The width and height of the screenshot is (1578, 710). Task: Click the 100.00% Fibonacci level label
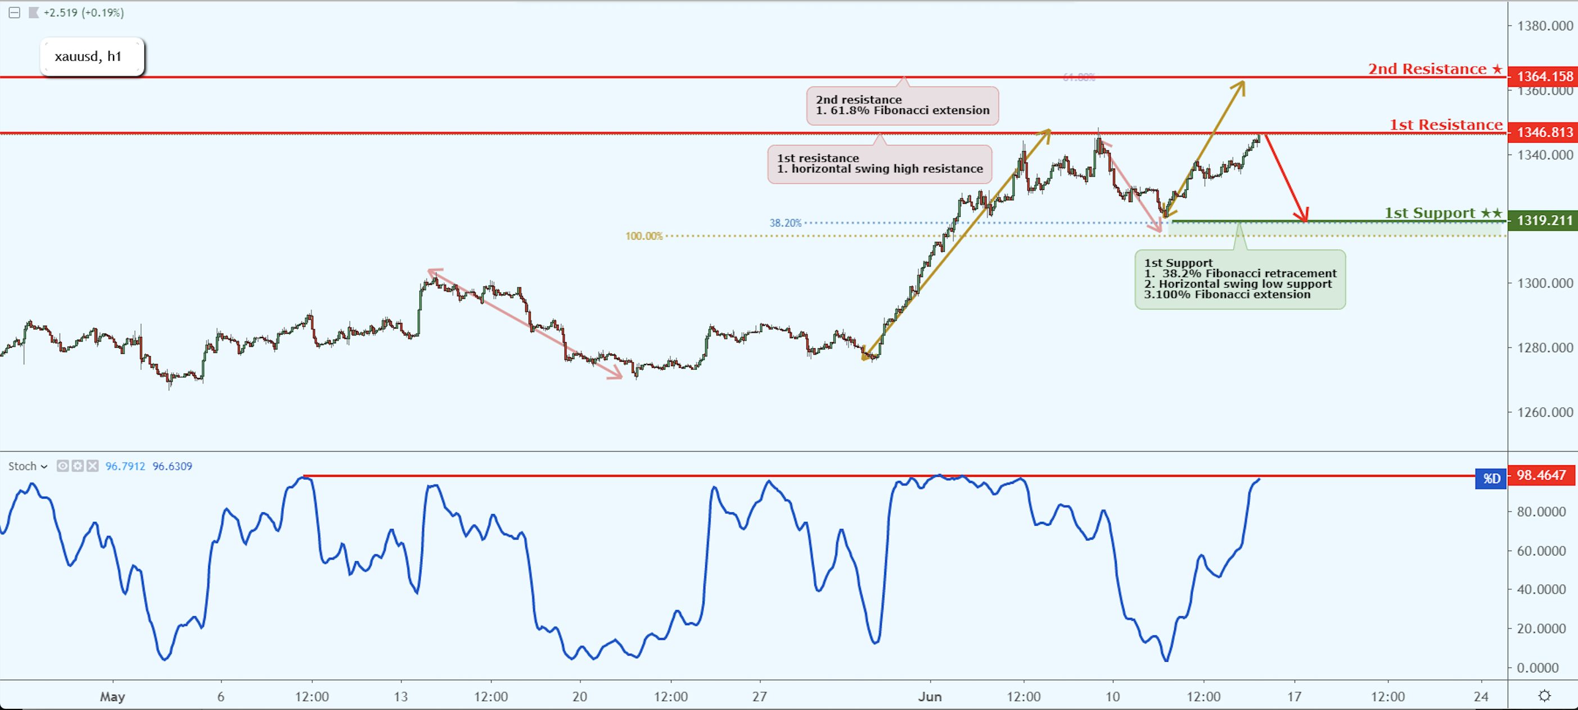(644, 236)
